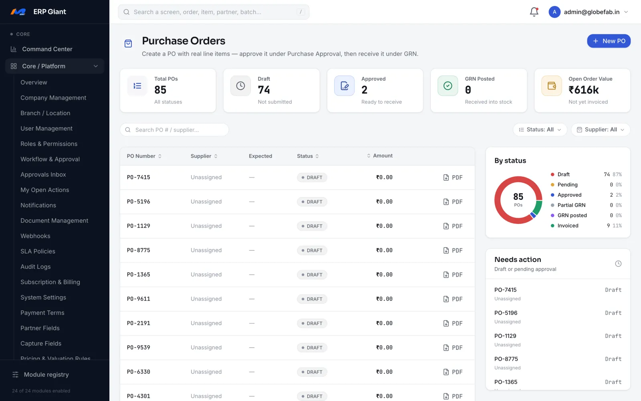Viewport: 641px width, 401px height.
Task: Click the red Draft legend dot
Action: pyautogui.click(x=552, y=175)
